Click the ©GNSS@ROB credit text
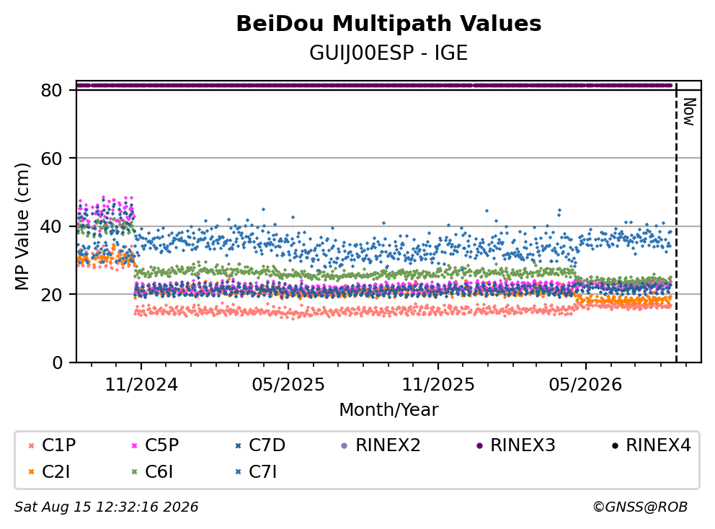Screen dimensions: 715x529 pyautogui.click(x=640, y=507)
